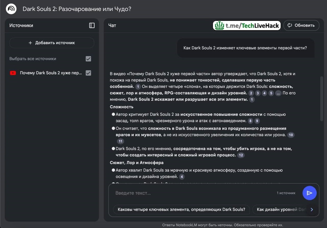The image size is (327, 228).
Task: Open citation number 8
Action: [250, 121]
